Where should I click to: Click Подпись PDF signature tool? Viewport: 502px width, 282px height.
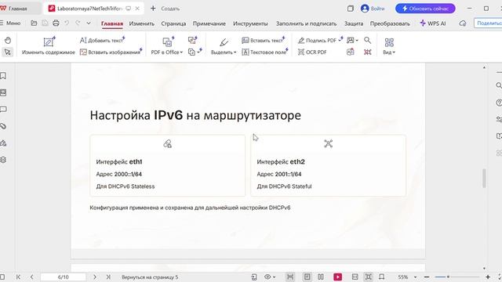(320, 40)
